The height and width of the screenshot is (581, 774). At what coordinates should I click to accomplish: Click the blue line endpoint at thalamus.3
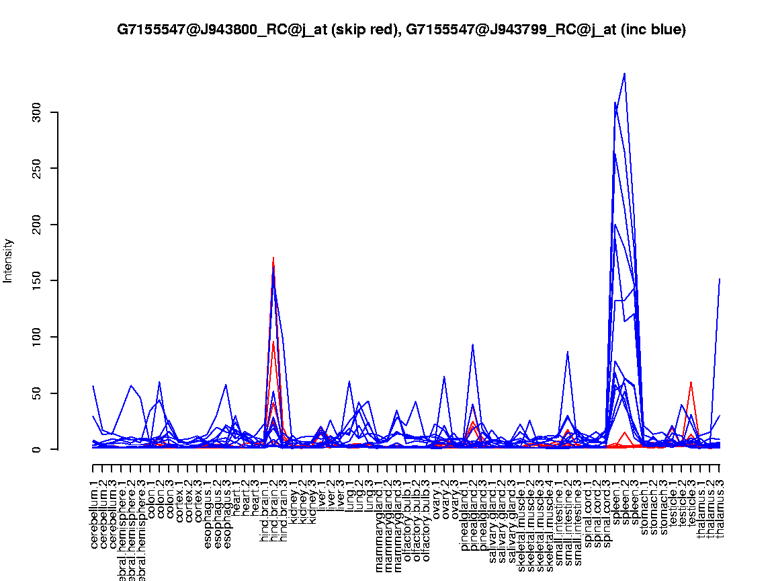click(720, 278)
